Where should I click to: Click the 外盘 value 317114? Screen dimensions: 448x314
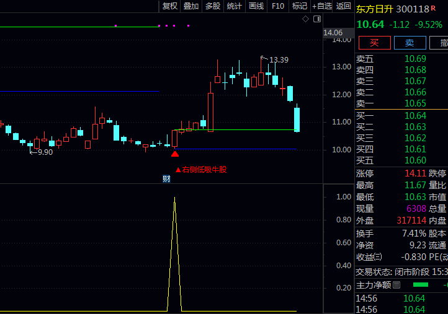[x=411, y=220]
